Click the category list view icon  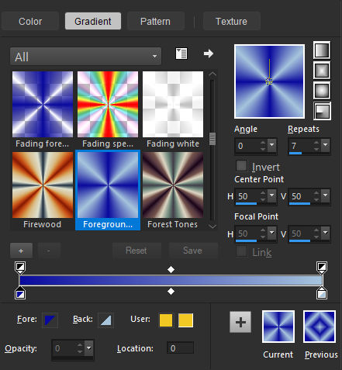(x=181, y=54)
